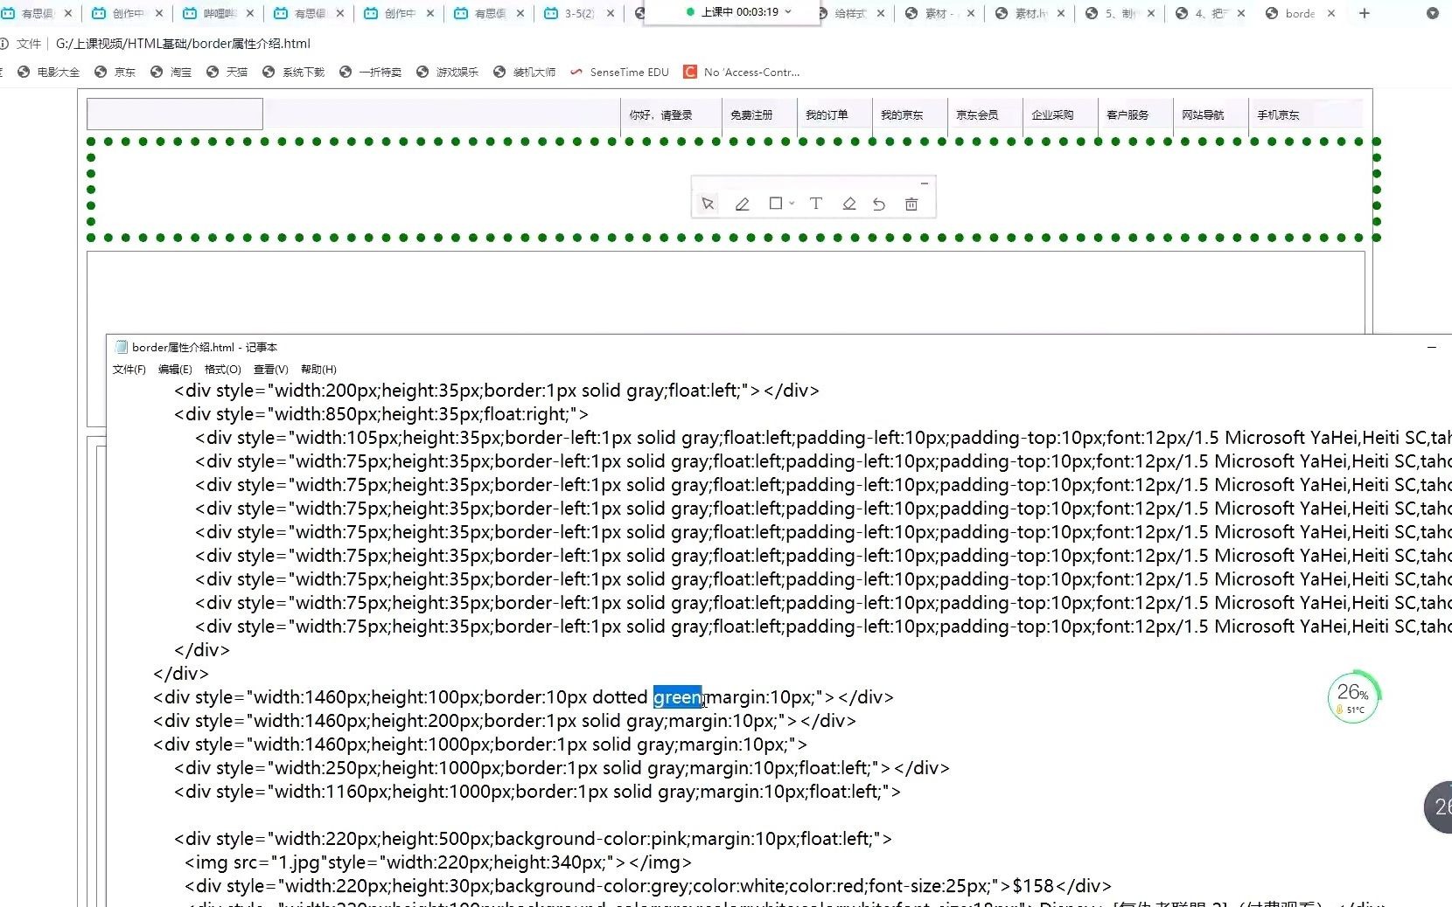Click the site info icon beside 文件

[3, 43]
